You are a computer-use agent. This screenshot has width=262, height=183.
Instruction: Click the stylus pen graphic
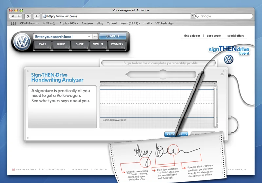(x=189, y=104)
